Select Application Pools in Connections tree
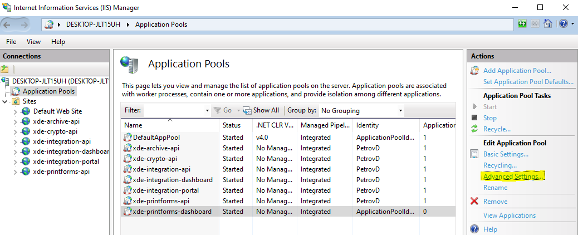Image resolution: width=578 pixels, height=235 pixels. (48, 91)
